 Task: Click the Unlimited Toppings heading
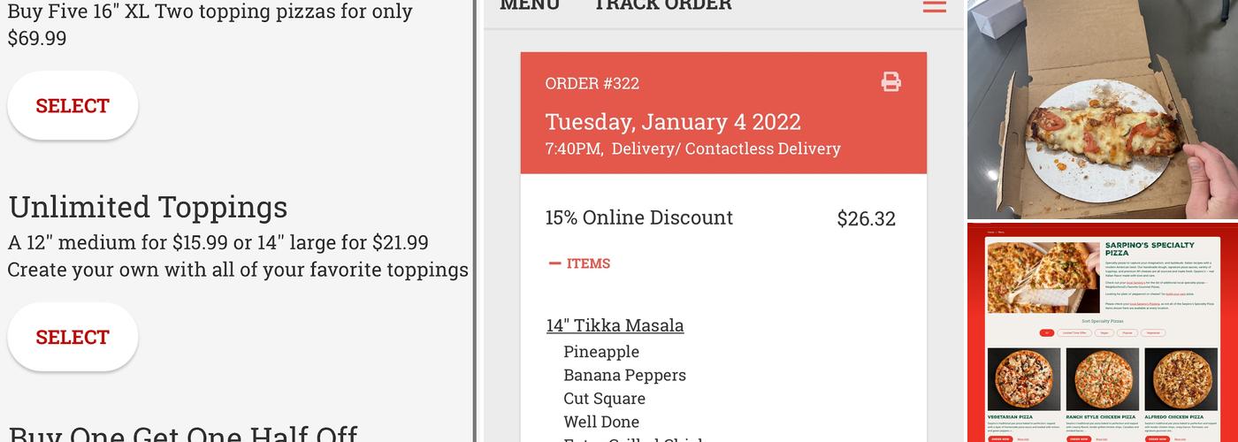click(x=148, y=207)
